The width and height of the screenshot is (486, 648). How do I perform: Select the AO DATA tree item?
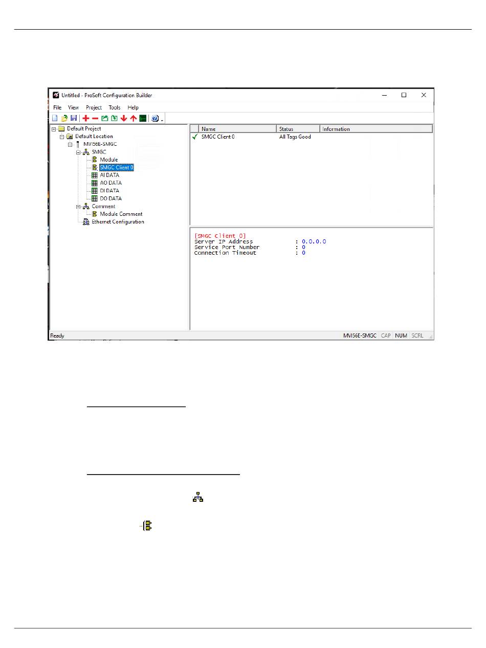click(111, 183)
